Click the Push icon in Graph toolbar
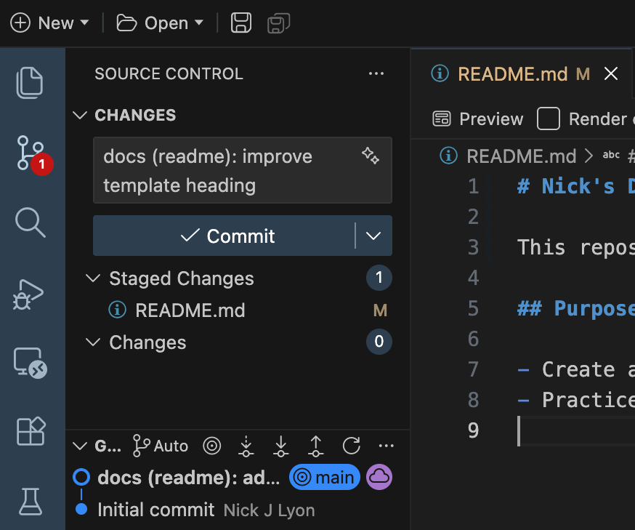635x530 pixels. click(x=316, y=446)
